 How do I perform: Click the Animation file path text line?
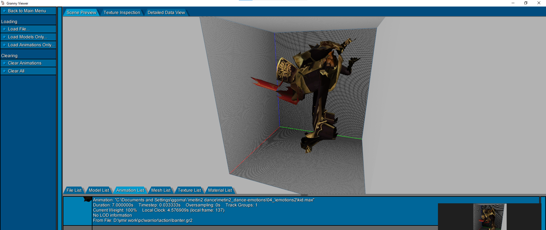click(x=204, y=200)
